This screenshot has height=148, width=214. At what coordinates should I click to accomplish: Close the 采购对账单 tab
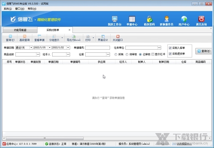click(x=70, y=30)
